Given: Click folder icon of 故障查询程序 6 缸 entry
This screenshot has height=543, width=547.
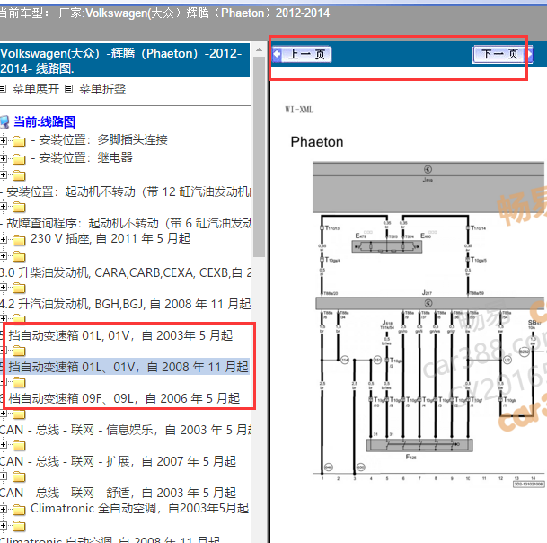Looking at the screenshot, I should tap(19, 207).
